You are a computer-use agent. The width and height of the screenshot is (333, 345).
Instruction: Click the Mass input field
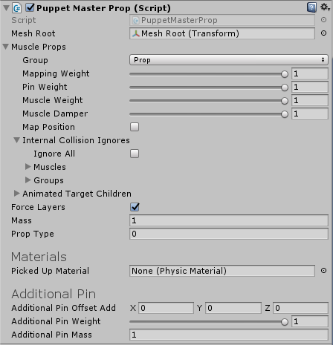(229, 220)
